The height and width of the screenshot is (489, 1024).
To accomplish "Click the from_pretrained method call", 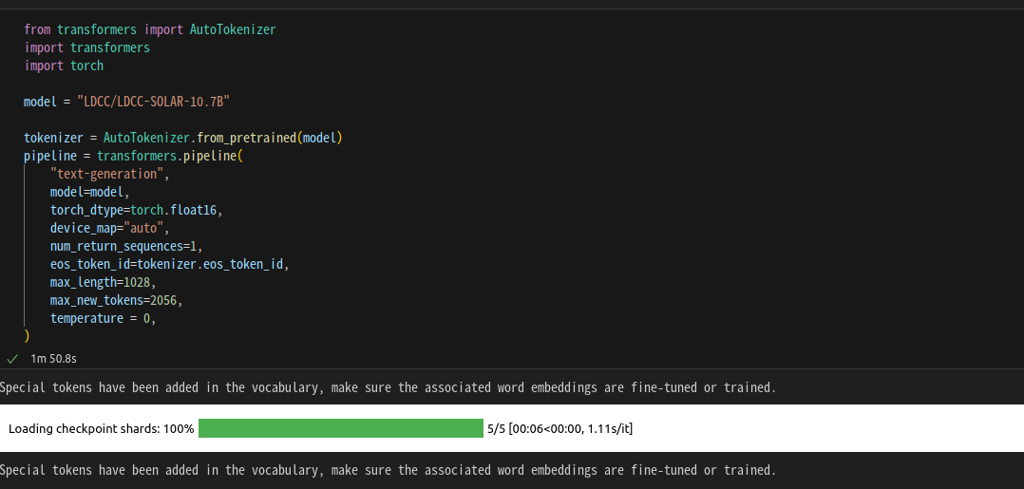I will pos(246,138).
